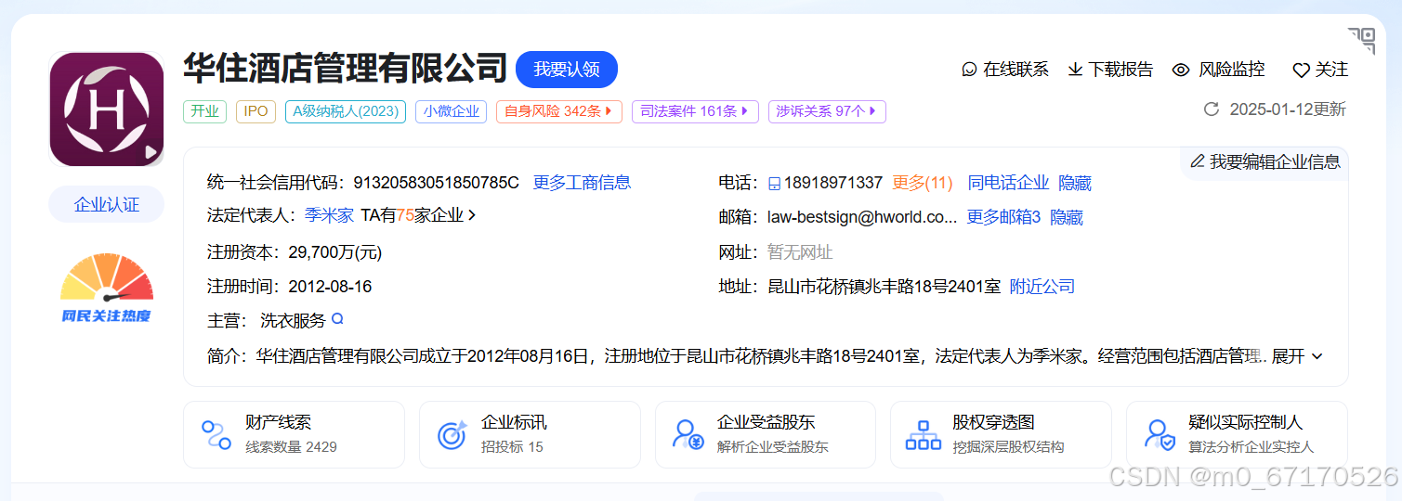Click the pencil icon beside 我要编辑企业信息
1402x501 pixels.
[x=1198, y=161]
